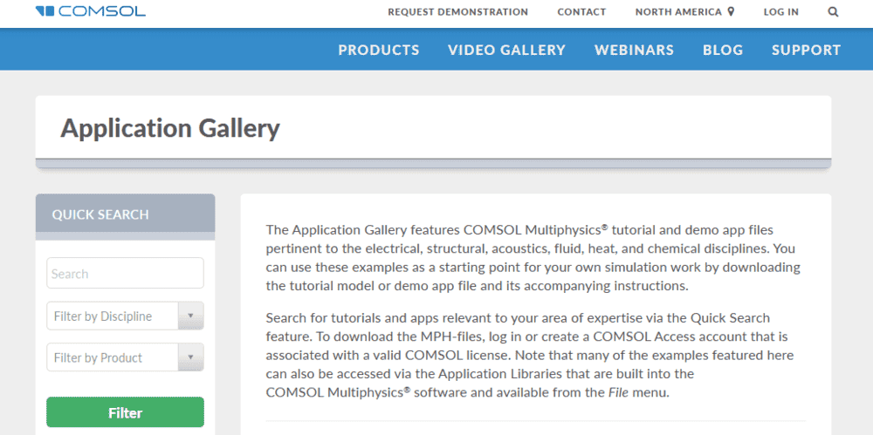Screen dimensions: 873x435
Task: Click the Application Gallery heading
Action: [x=170, y=128]
